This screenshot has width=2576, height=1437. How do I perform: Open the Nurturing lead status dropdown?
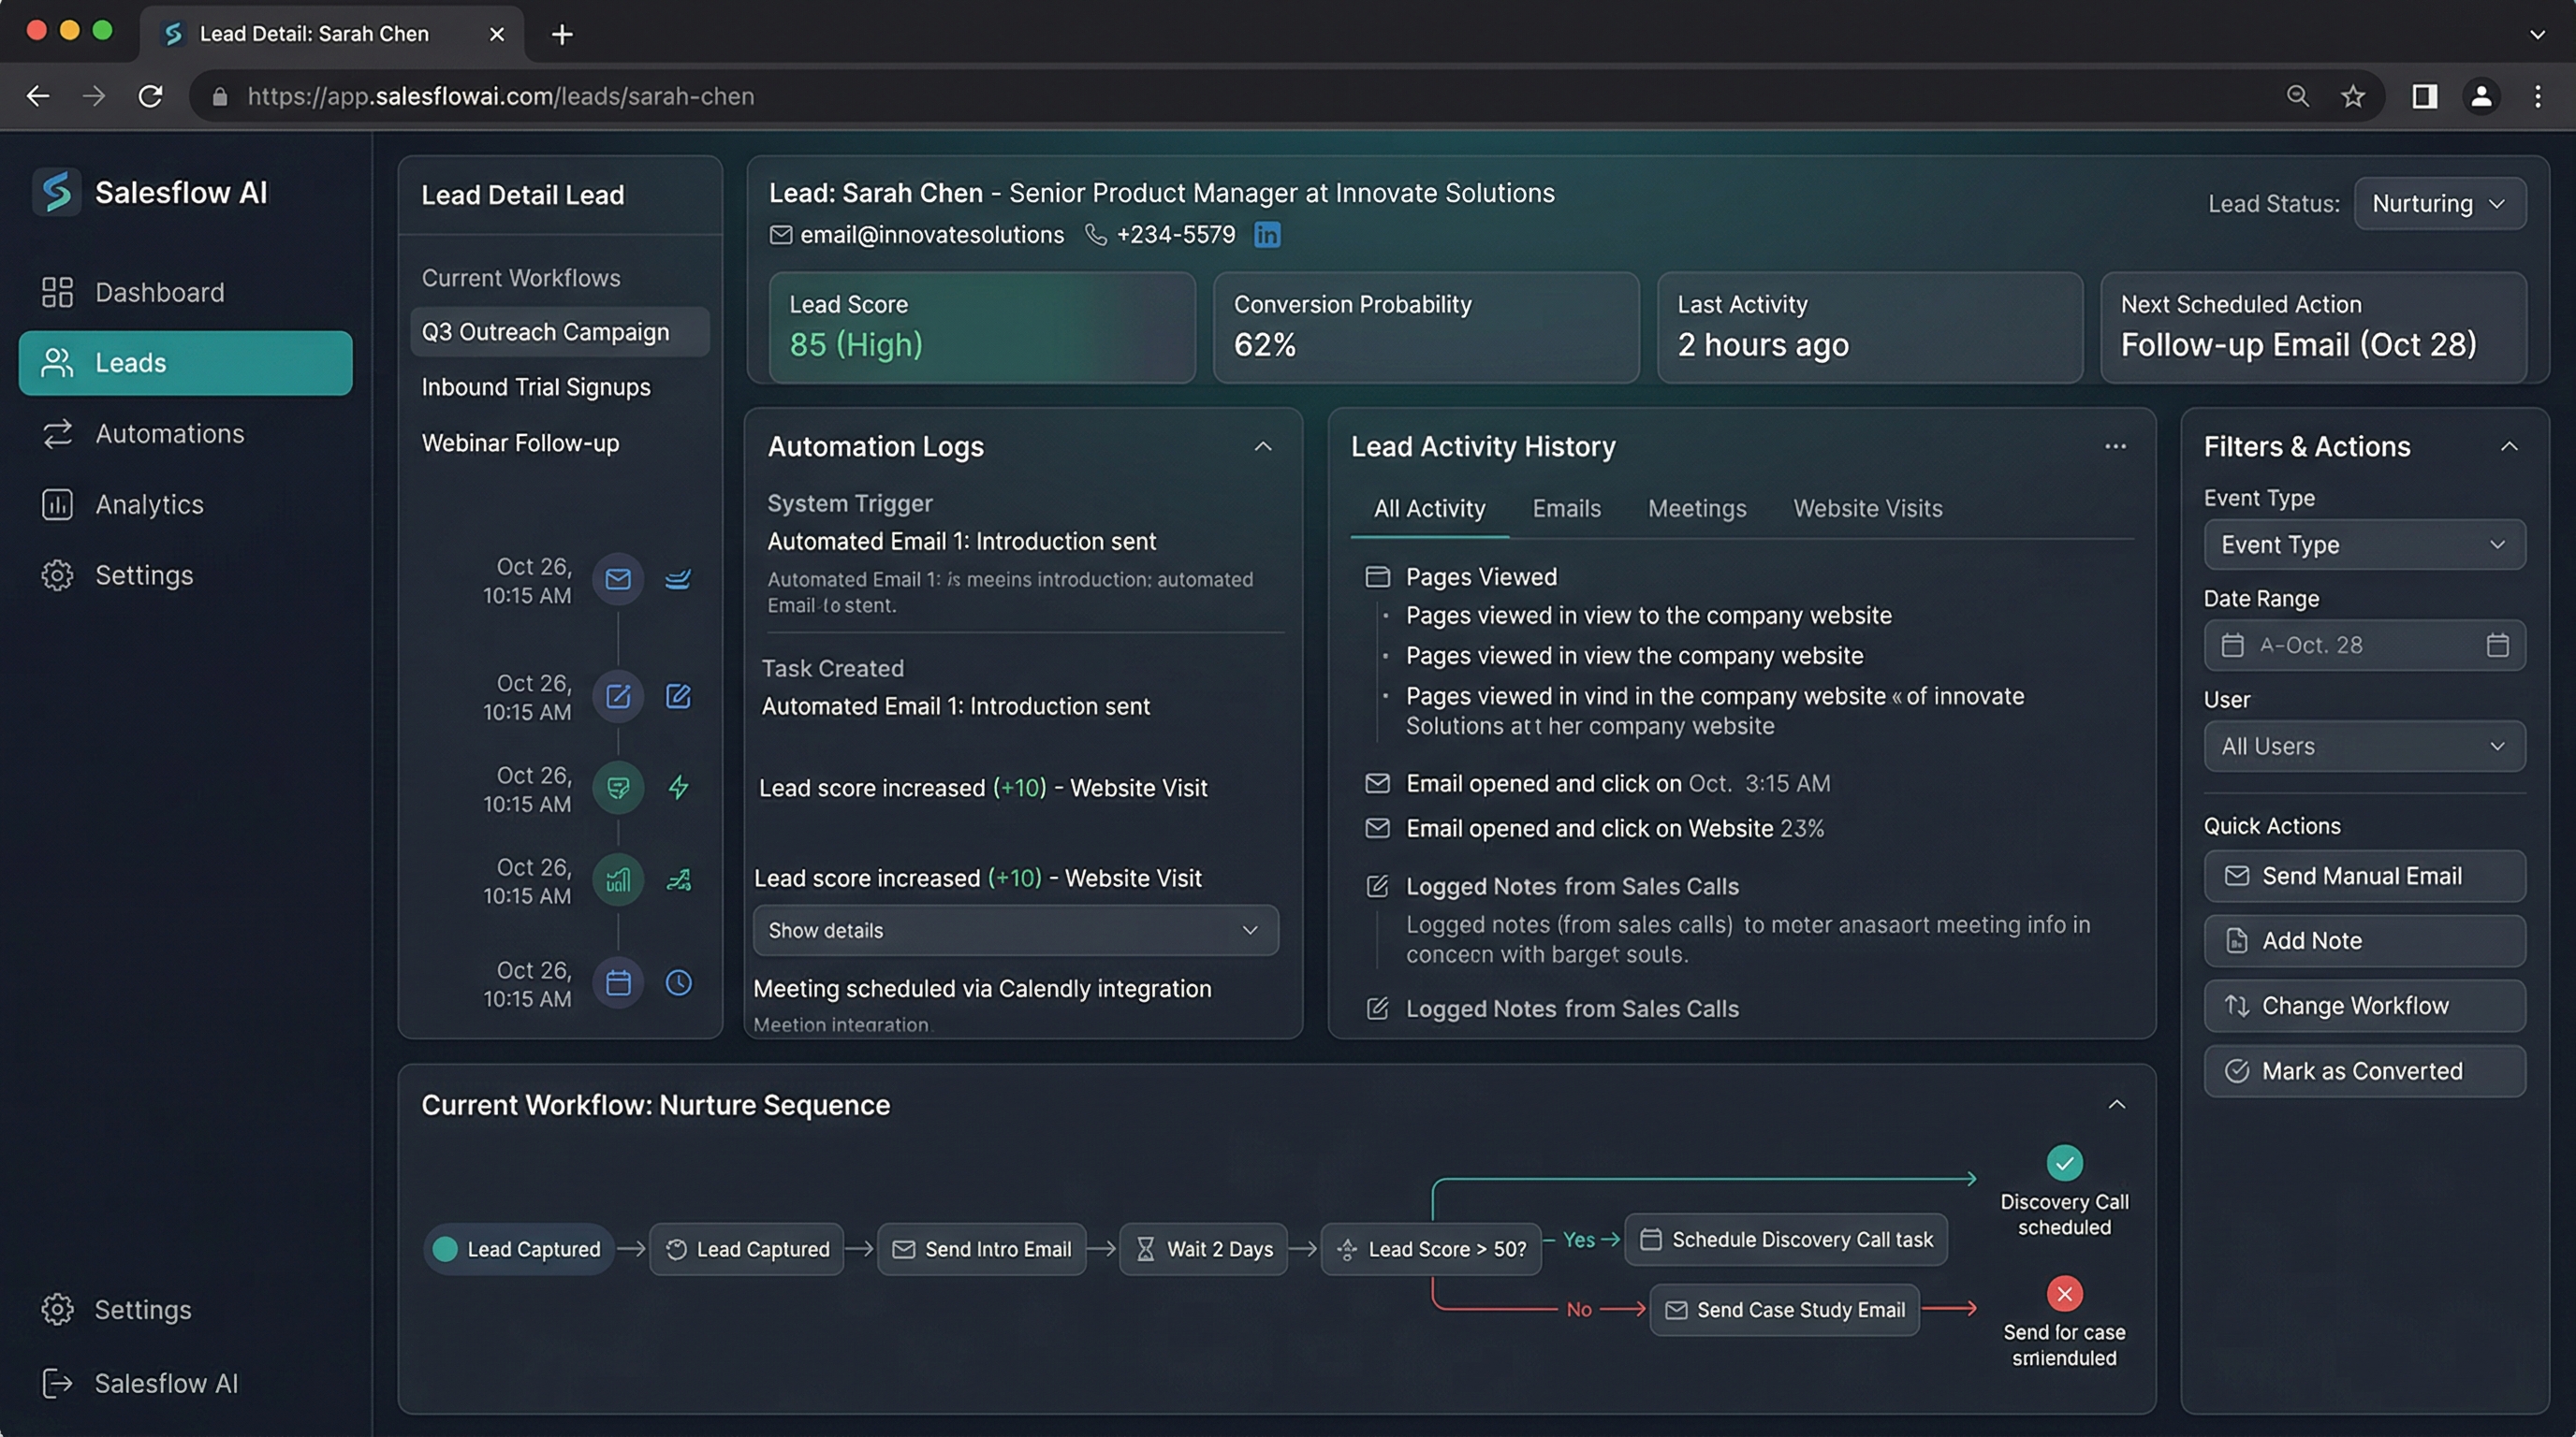pos(2440,203)
